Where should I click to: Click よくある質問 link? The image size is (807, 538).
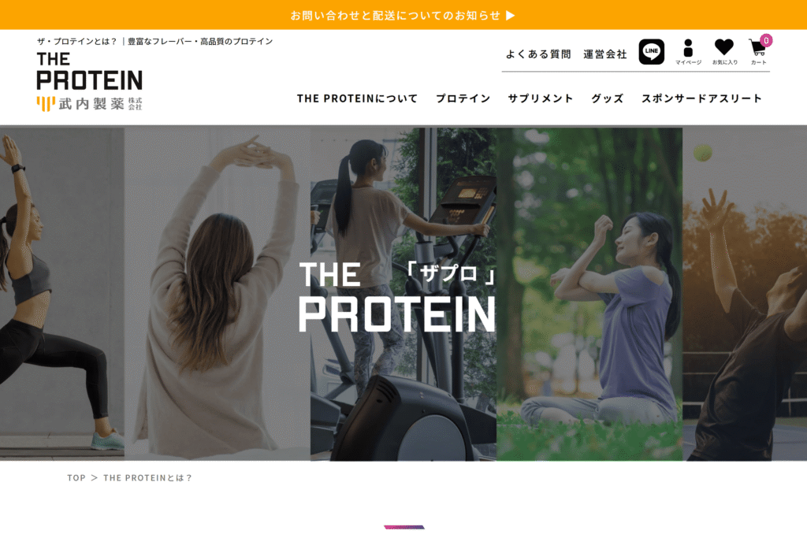(538, 54)
